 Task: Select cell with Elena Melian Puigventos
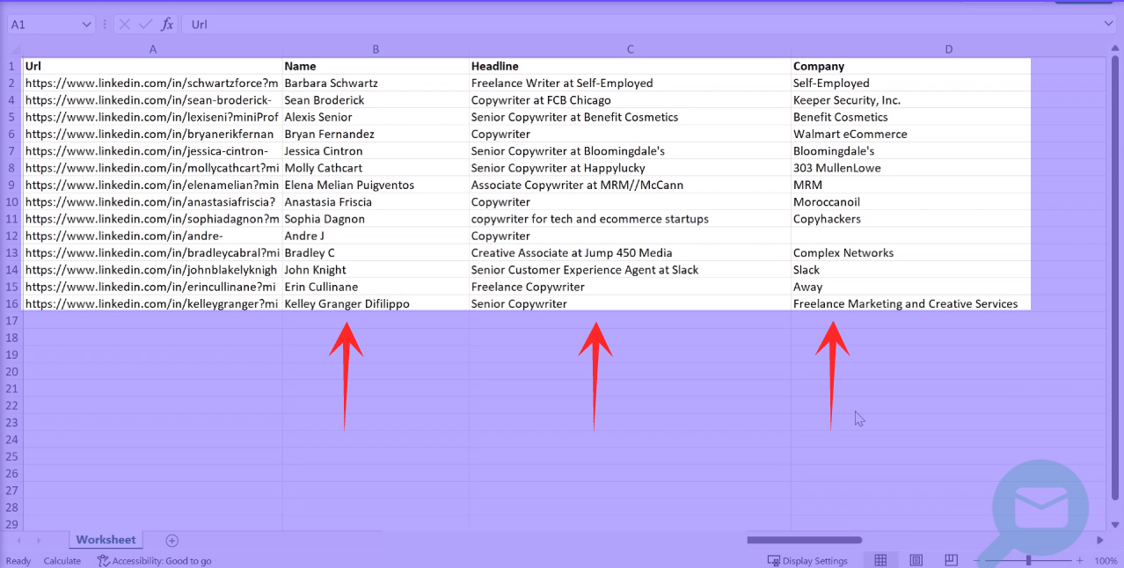click(376, 185)
